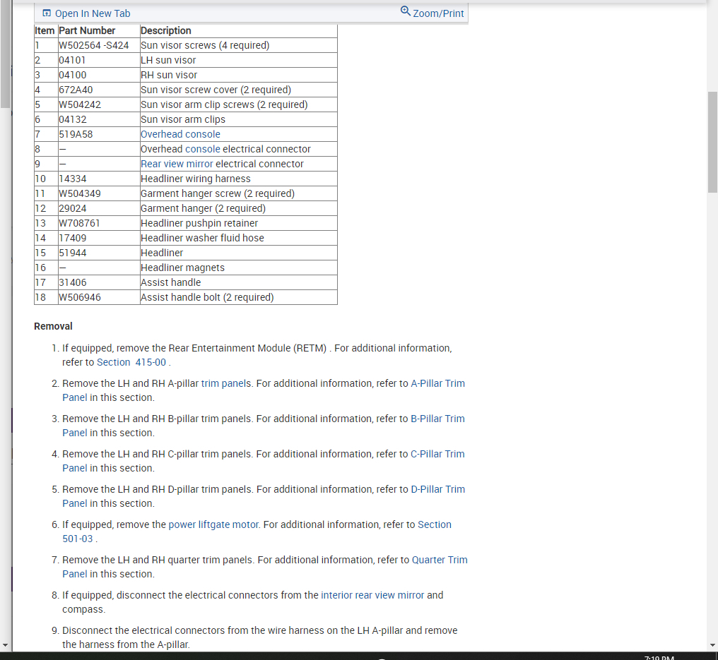
Task: Select part number 51944 cell
Action: tap(99, 253)
